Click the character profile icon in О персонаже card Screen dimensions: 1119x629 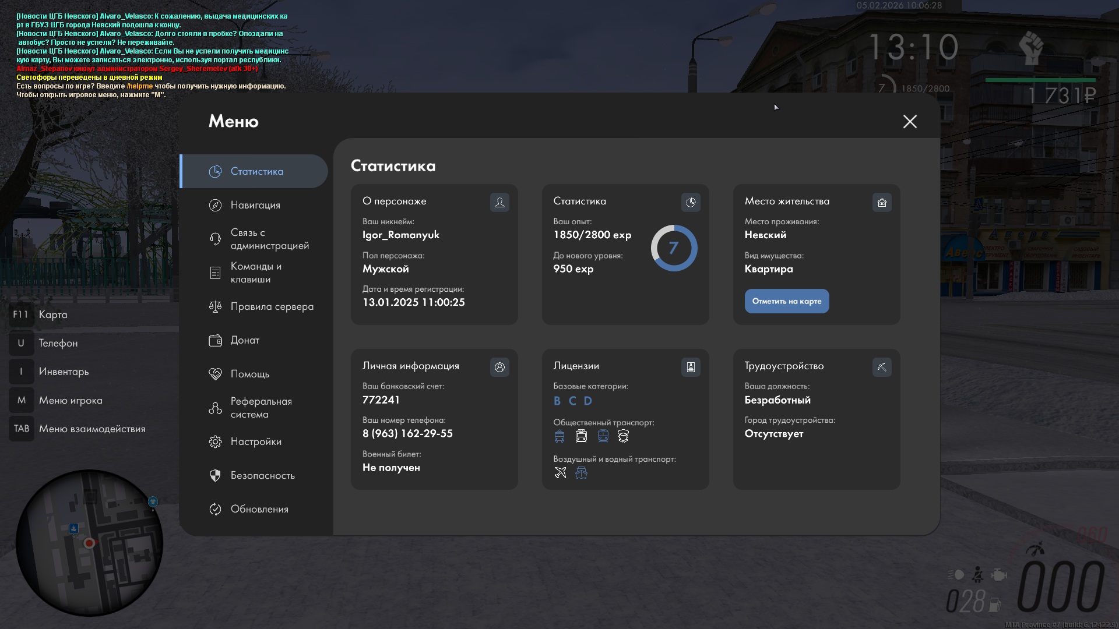pyautogui.click(x=499, y=202)
